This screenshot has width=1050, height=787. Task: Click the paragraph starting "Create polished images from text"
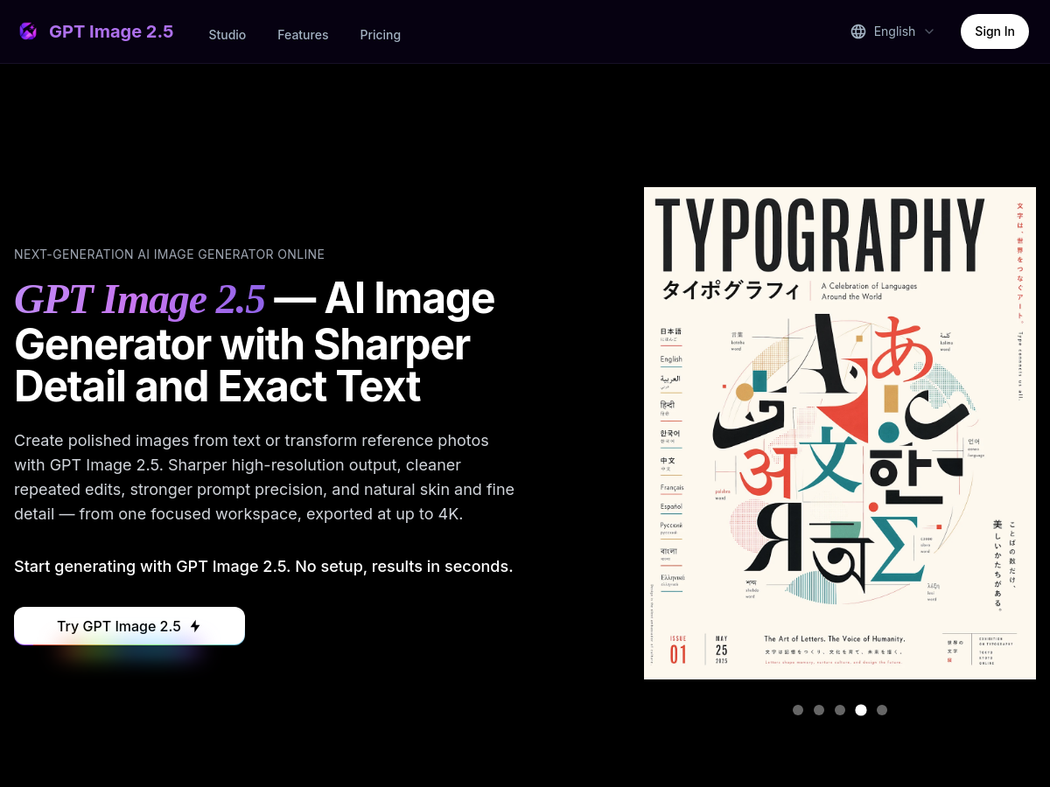(x=264, y=477)
